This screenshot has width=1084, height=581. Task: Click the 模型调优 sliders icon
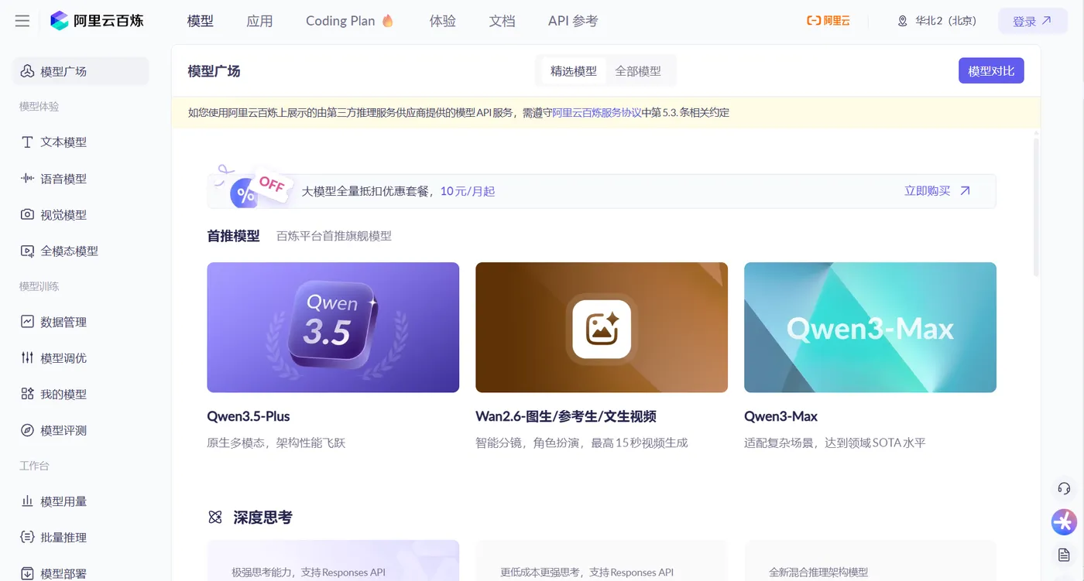27,357
